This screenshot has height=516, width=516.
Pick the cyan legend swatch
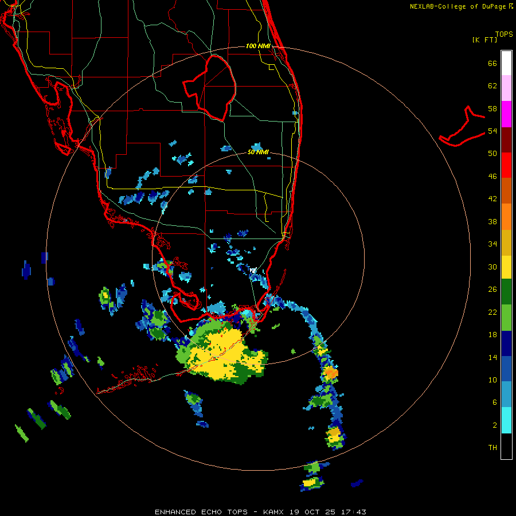click(506, 420)
